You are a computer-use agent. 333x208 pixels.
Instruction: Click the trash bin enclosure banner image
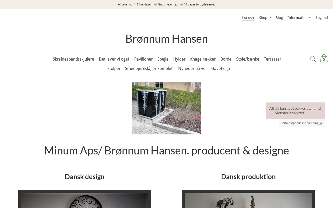[x=166, y=108]
